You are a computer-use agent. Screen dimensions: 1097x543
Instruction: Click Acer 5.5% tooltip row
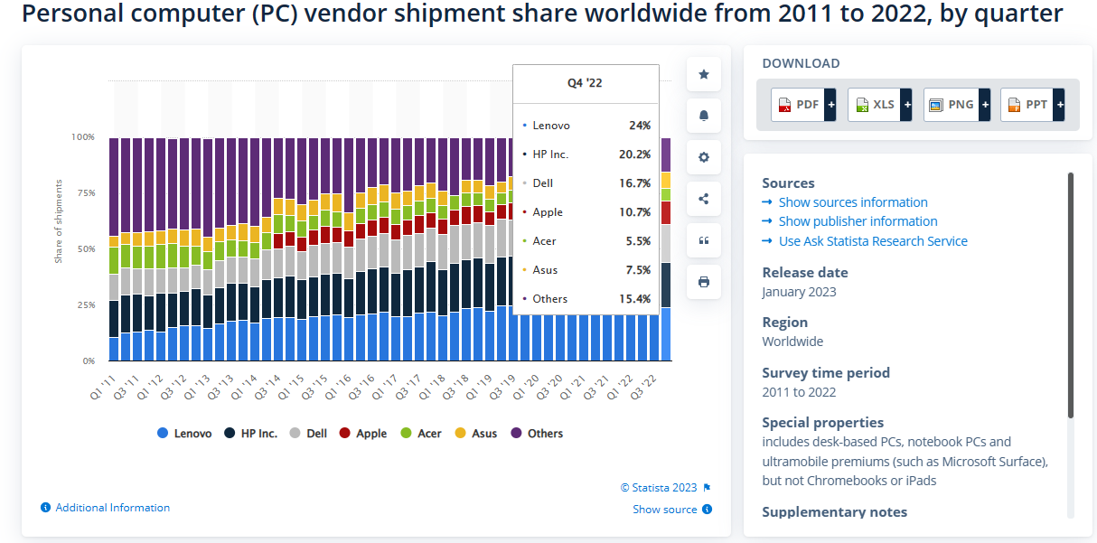(586, 241)
